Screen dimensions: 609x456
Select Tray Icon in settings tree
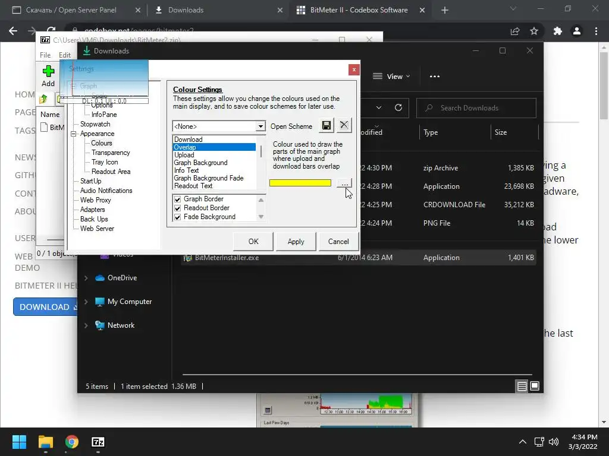pos(105,162)
